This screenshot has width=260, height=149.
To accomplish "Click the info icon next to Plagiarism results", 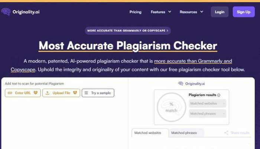I will 219,95.
